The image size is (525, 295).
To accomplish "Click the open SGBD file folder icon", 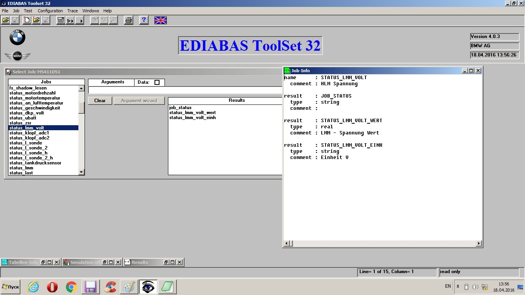I will [6, 20].
